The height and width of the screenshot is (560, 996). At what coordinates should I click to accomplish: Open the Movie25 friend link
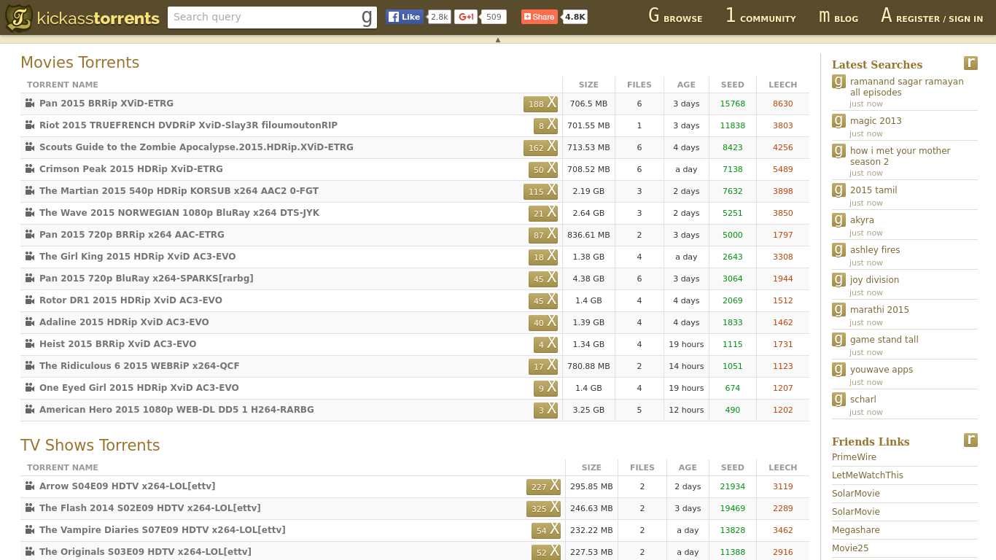click(x=850, y=548)
